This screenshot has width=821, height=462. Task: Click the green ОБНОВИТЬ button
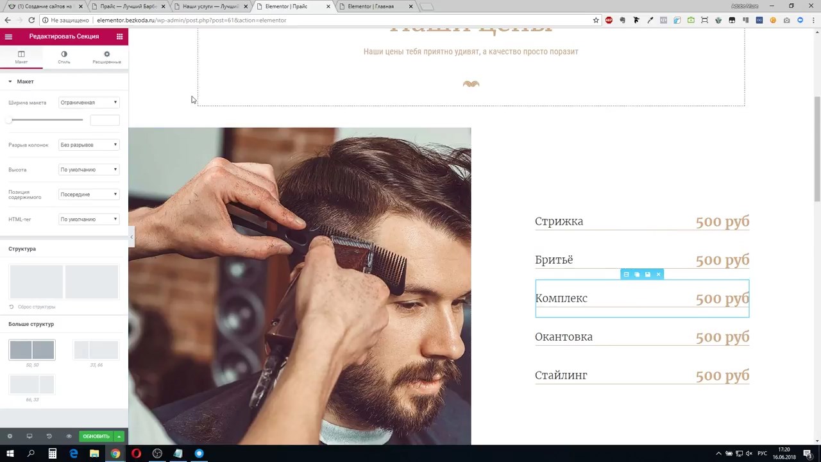click(96, 436)
